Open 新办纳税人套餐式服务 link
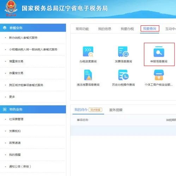Screen dimensions: 176x176 23,38
